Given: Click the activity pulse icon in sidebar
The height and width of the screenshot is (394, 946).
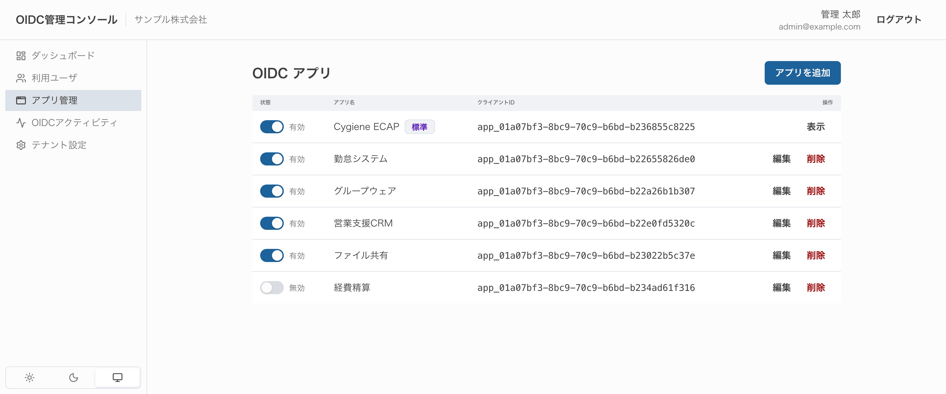Looking at the screenshot, I should (x=21, y=123).
